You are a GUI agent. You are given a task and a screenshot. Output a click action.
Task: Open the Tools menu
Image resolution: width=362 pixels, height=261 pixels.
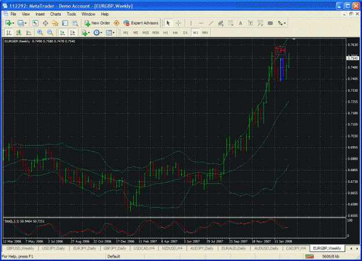71,14
